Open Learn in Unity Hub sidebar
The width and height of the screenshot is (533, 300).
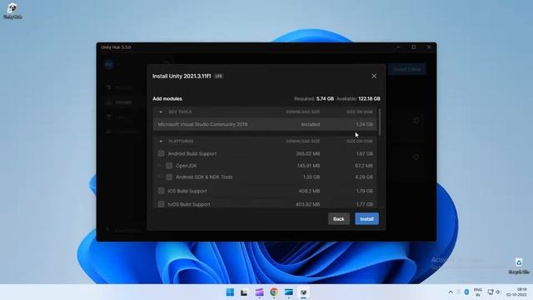[x=118, y=117]
